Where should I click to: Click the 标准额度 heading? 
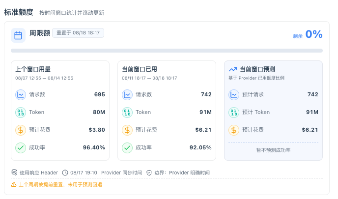[x=19, y=12]
